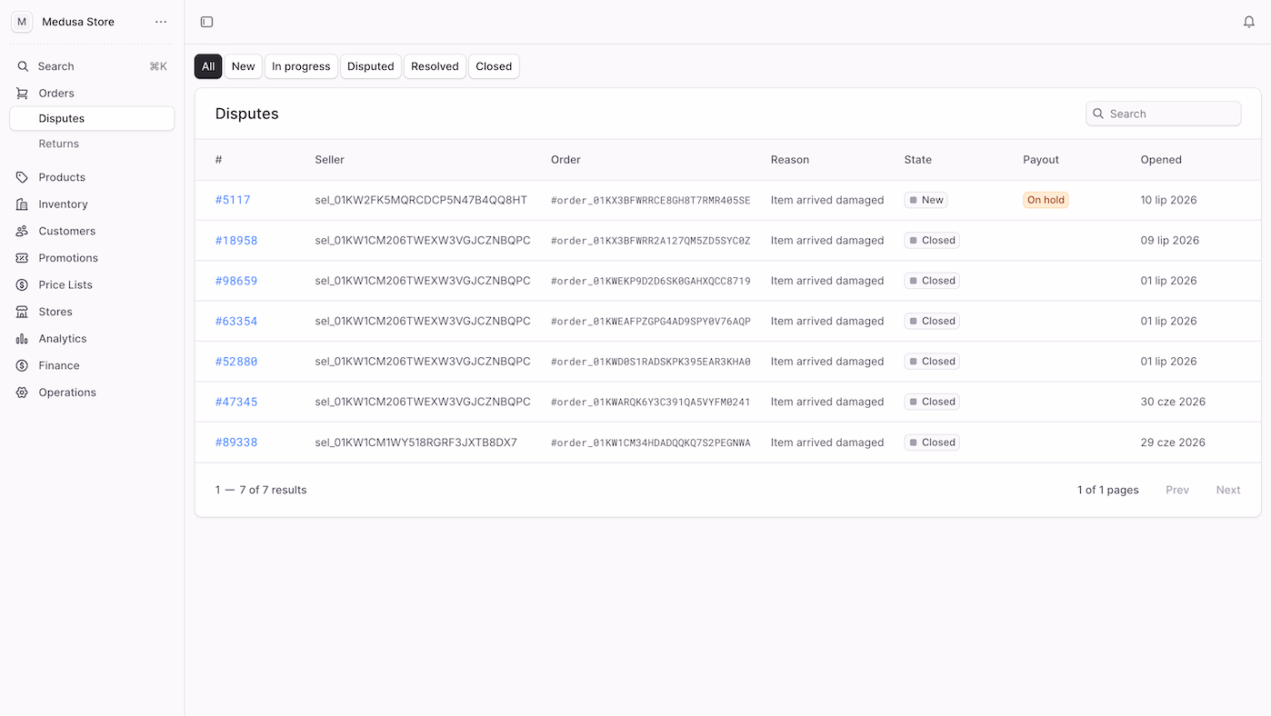Show Closed disputes filter
Screen dimensions: 1271x716
[x=494, y=66]
